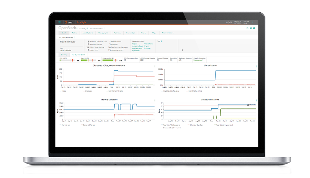The width and height of the screenshot is (310, 178).
Task: Open the help icon at top right
Action: 254,28
